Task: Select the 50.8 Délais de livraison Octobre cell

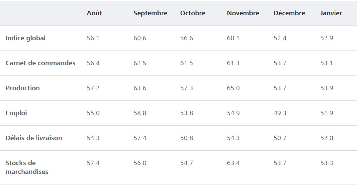Action: point(187,138)
